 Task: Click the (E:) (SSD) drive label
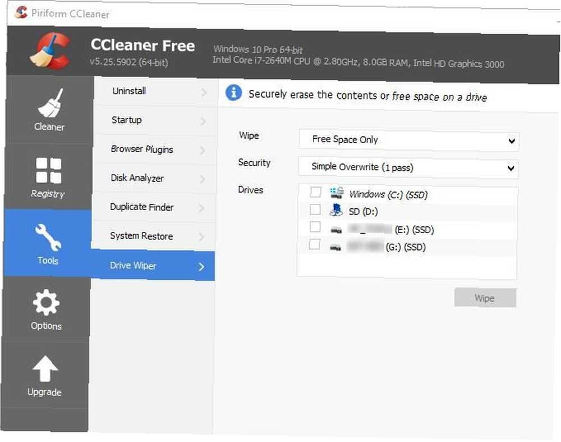pyautogui.click(x=414, y=230)
